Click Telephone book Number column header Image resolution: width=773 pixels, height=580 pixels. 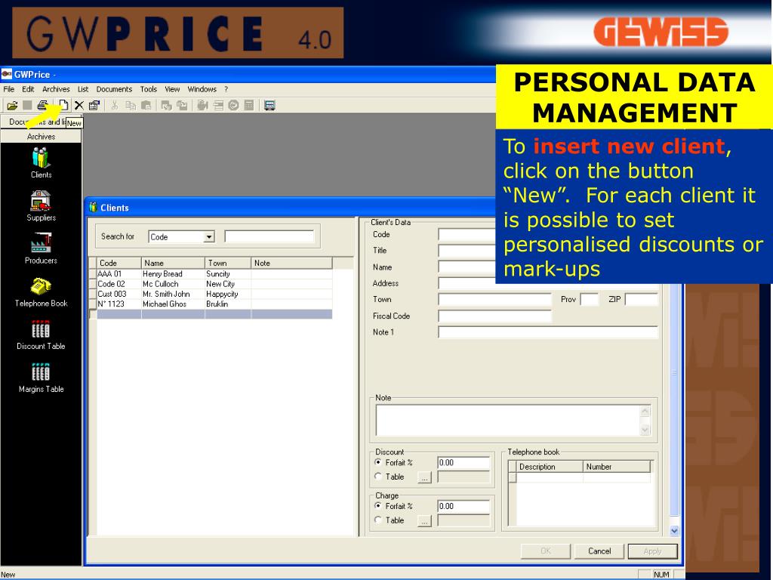616,467
